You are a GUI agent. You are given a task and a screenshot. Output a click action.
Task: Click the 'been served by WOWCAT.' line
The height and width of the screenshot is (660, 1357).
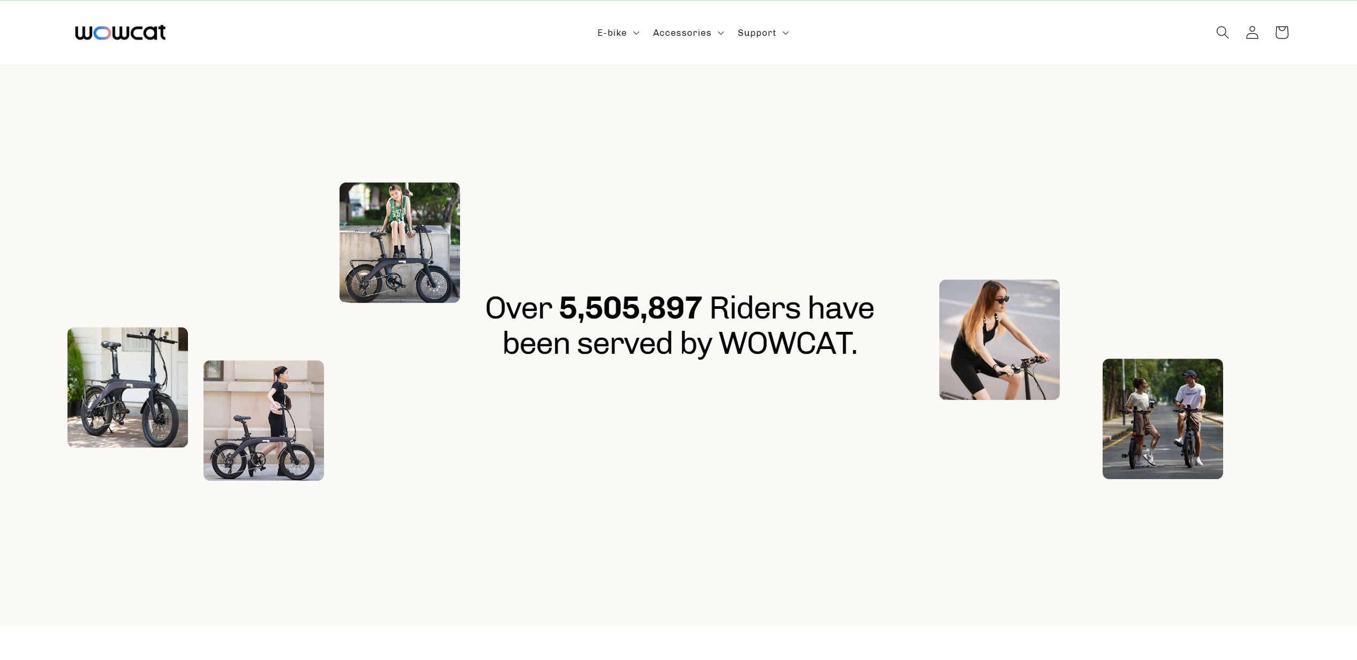680,343
